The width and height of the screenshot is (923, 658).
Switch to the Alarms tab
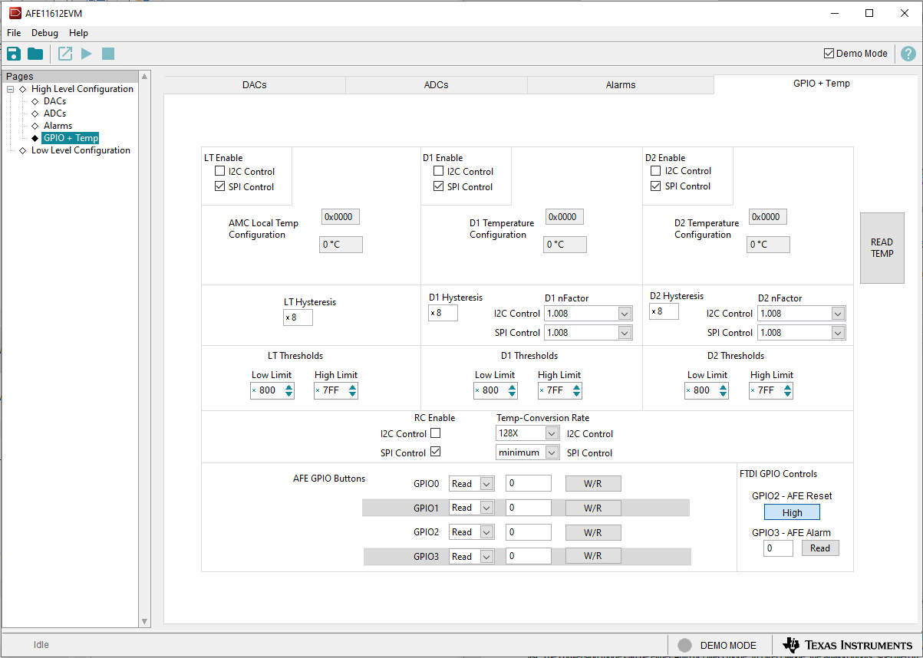[x=620, y=84]
